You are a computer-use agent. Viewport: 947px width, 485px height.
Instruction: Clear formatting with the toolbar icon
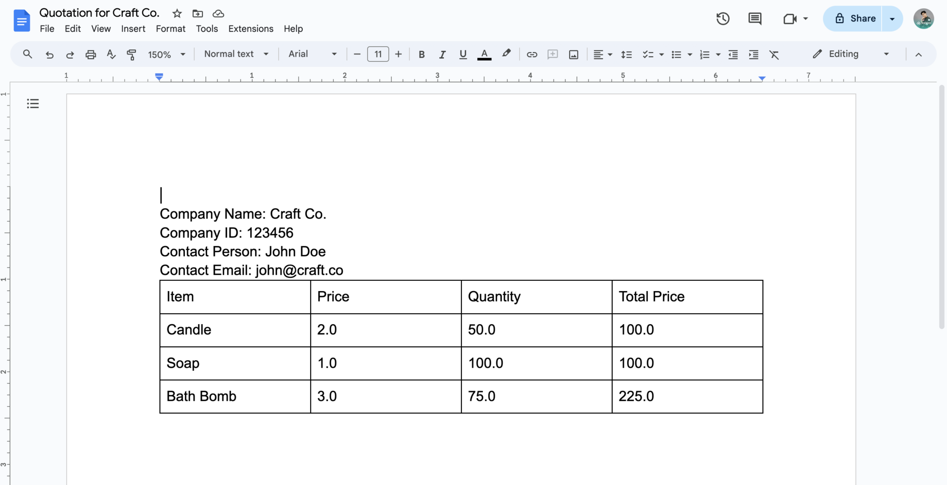point(775,54)
